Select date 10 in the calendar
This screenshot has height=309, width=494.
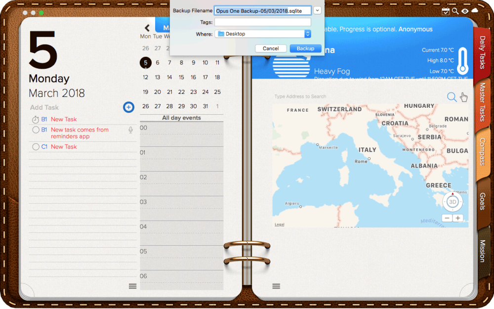pos(206,63)
